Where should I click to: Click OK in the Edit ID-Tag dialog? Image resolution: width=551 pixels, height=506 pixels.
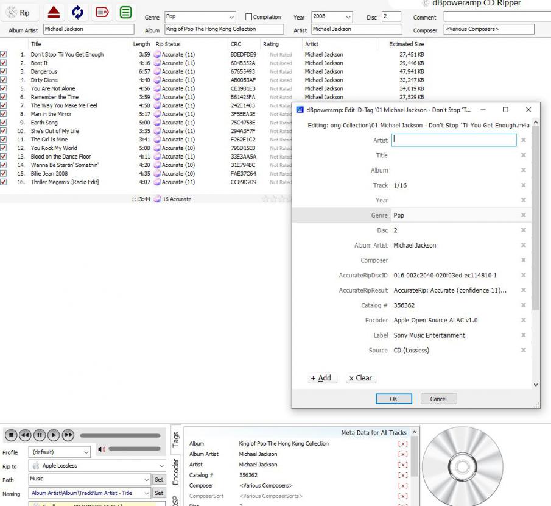(x=393, y=399)
